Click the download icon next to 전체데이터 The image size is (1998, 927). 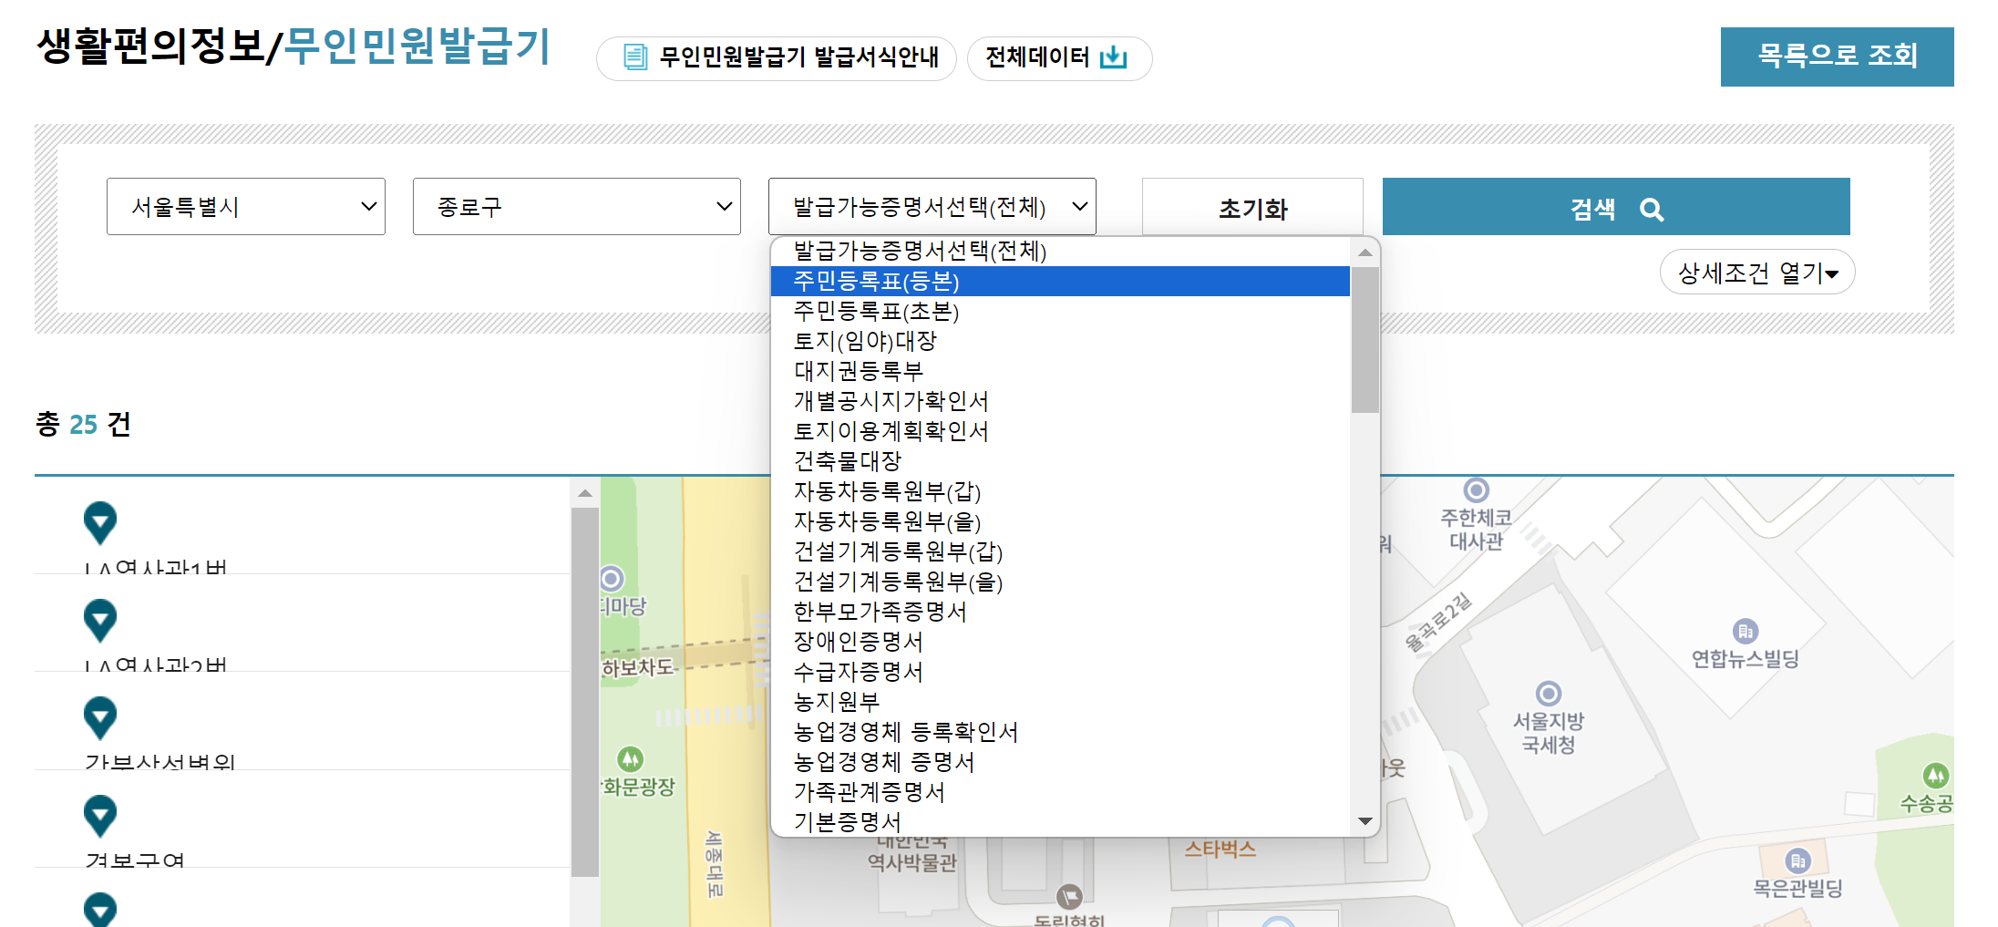coord(1114,57)
